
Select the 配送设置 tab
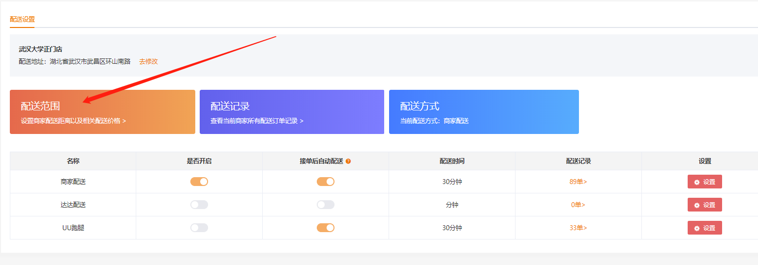(22, 20)
